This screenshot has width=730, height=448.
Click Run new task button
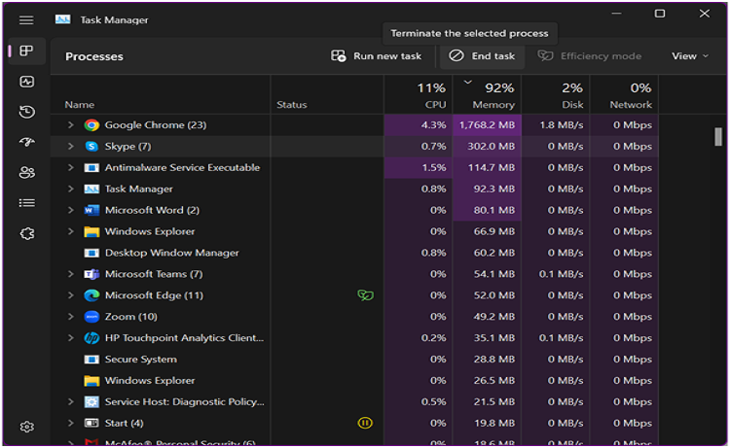(x=376, y=56)
